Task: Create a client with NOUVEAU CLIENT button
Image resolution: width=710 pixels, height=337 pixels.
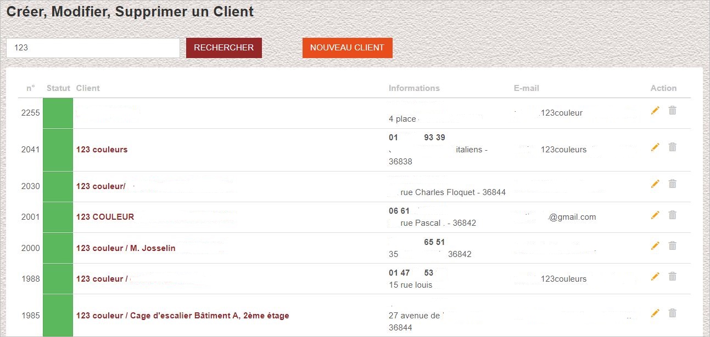Action: 347,48
